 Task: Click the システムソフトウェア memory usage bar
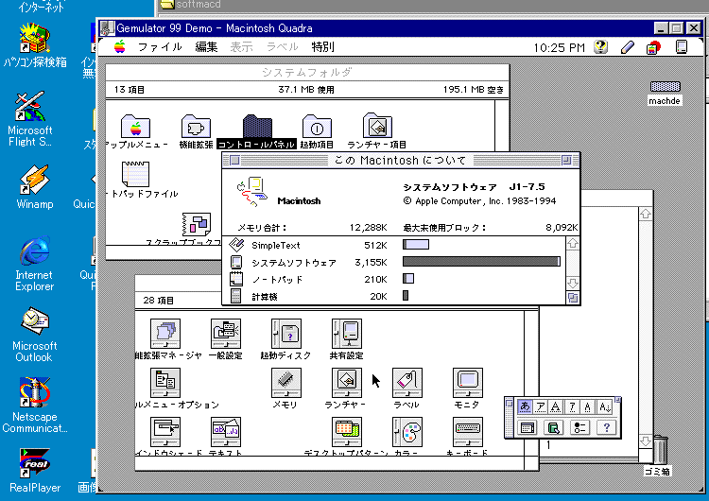click(x=481, y=261)
